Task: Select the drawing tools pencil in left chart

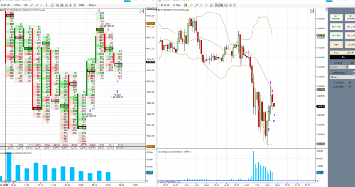Action: click(32, 5)
